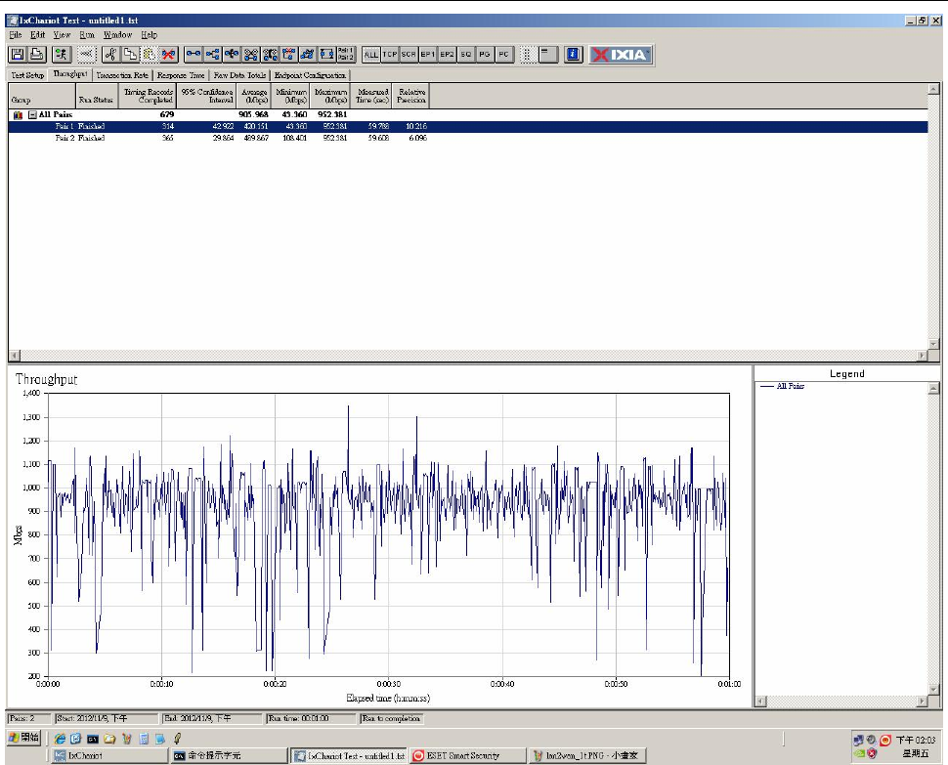Click the Save icon in toolbar
The height and width of the screenshot is (765, 948).
coord(18,55)
